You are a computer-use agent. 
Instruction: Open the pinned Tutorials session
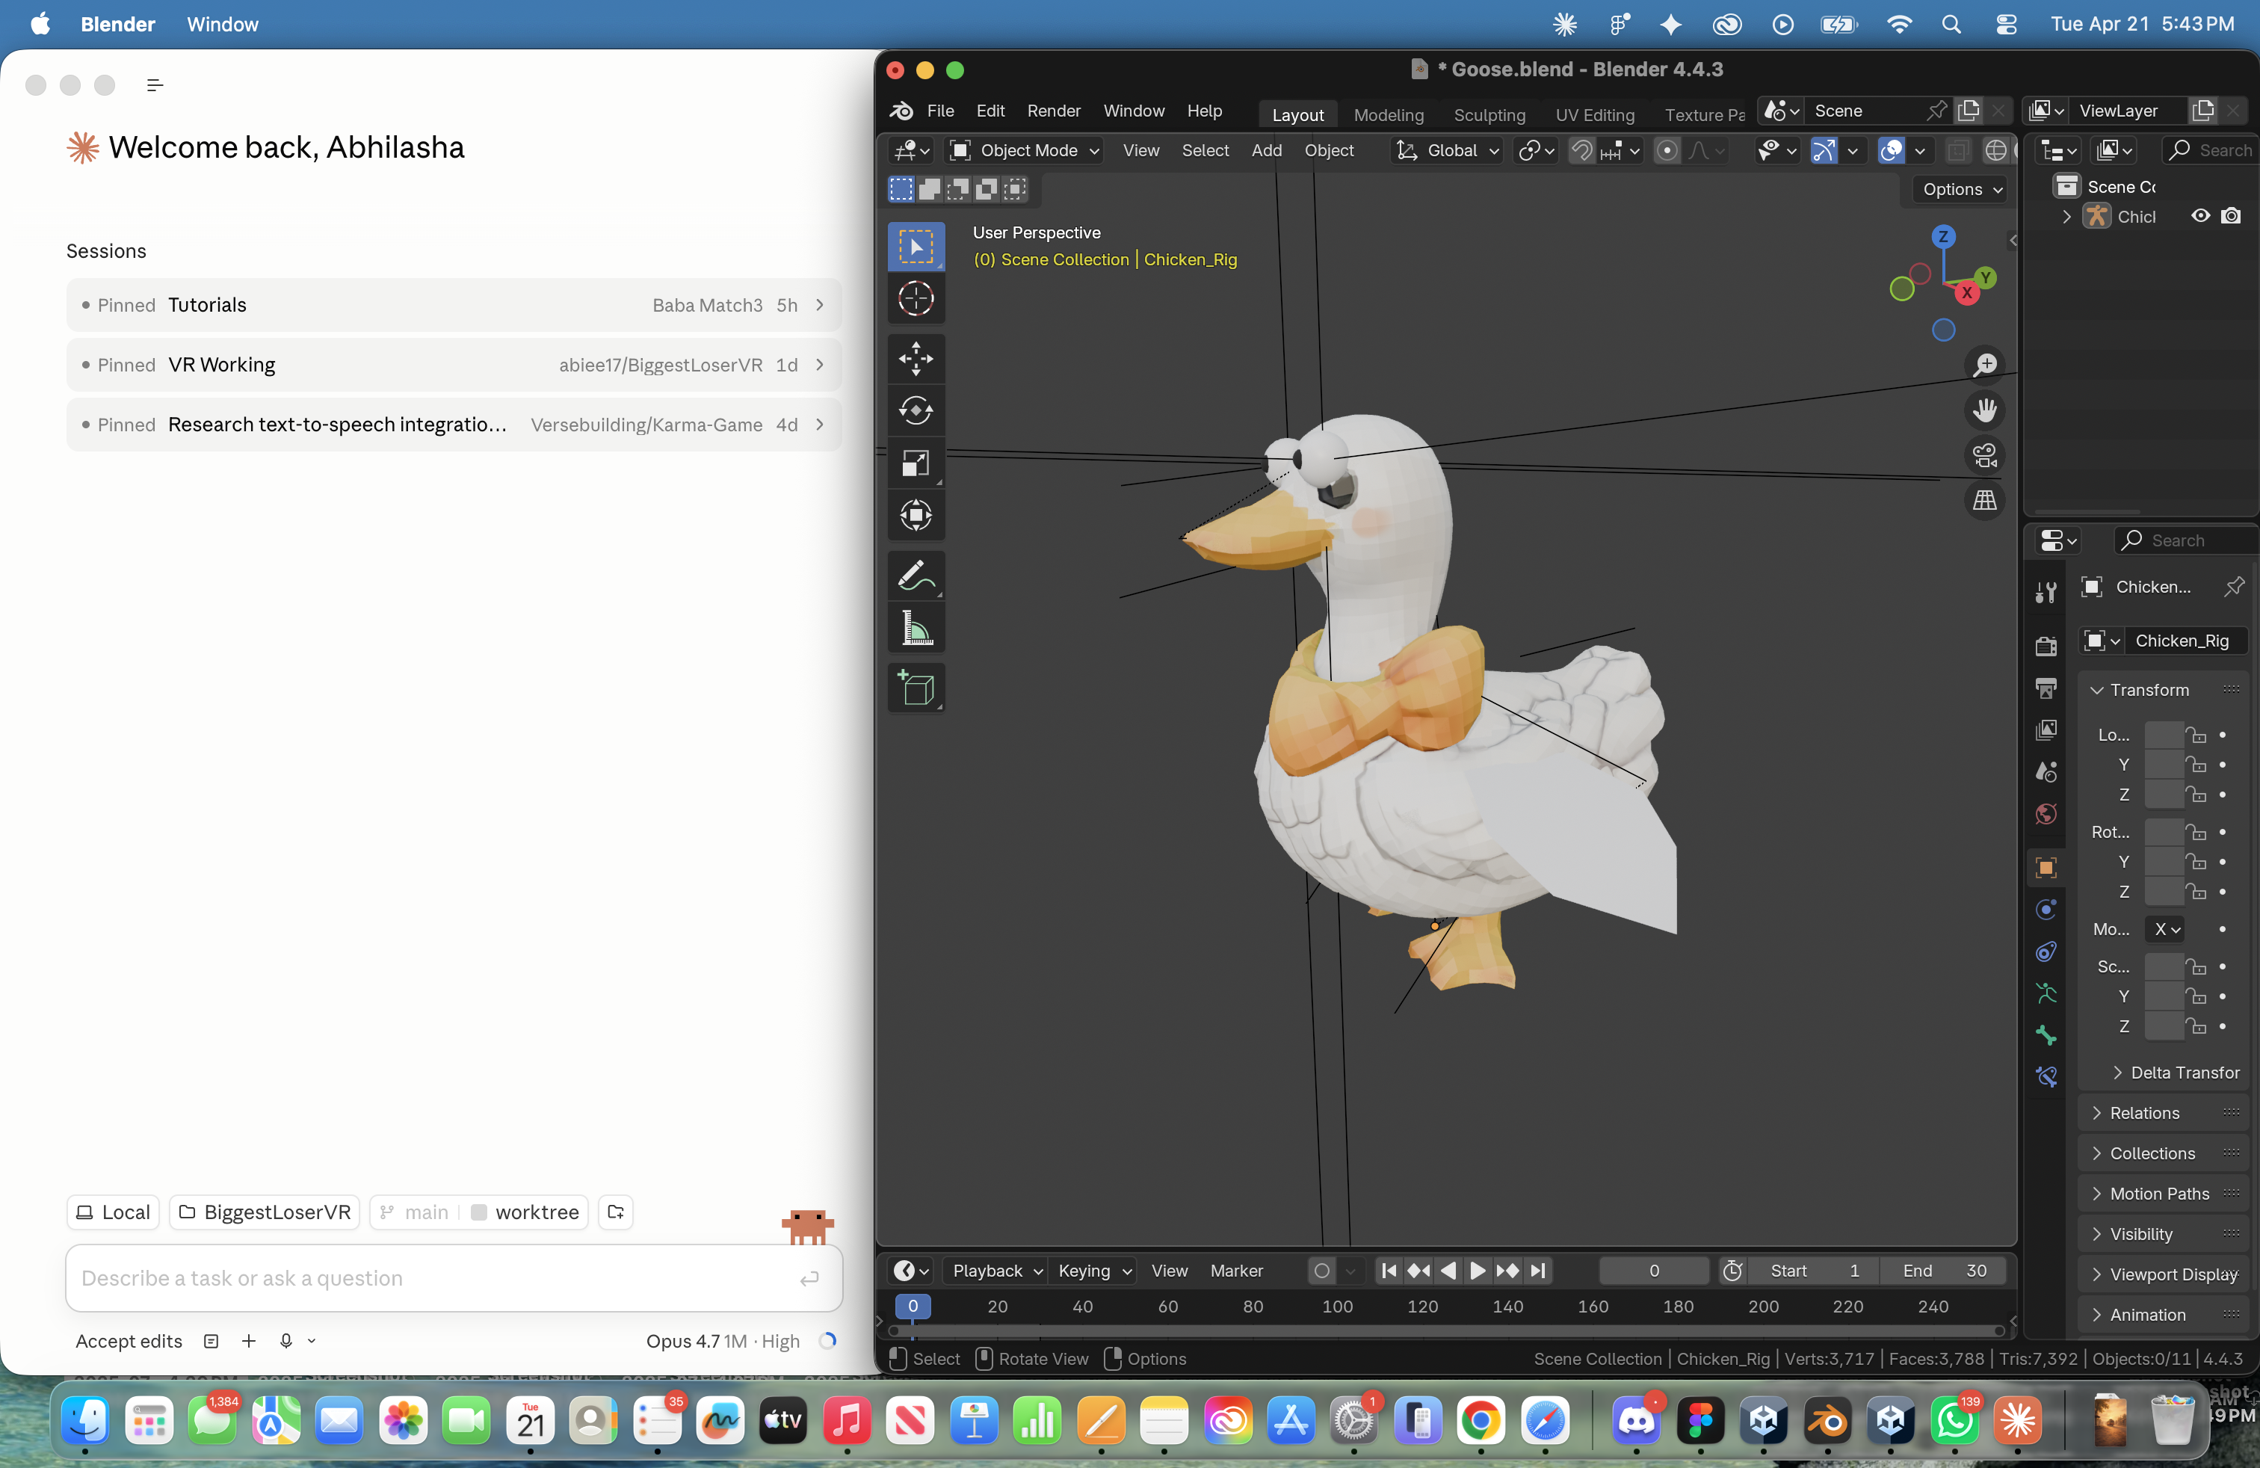coord(453,305)
